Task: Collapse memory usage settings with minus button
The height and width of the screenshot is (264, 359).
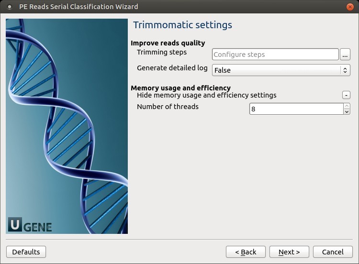Action: pyautogui.click(x=346, y=95)
